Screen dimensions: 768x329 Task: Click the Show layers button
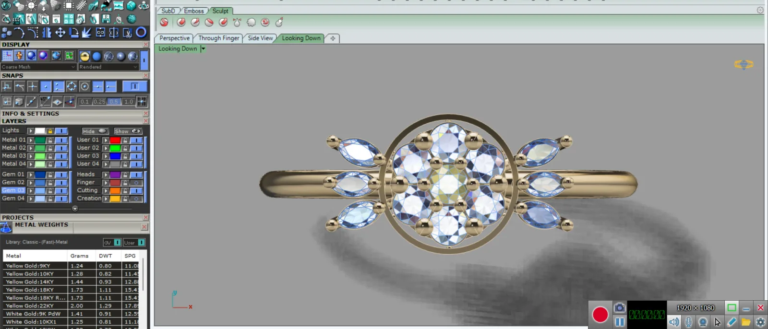(x=128, y=131)
